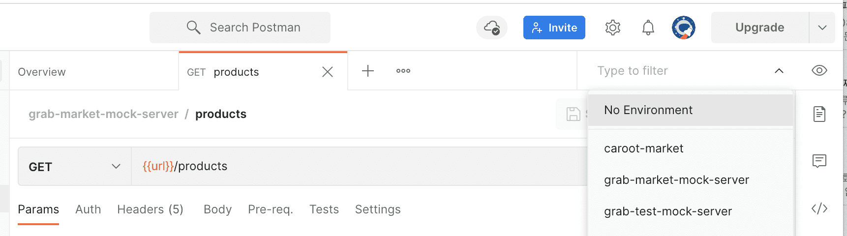Open new tab with plus icon
Image resolution: width=847 pixels, height=236 pixels.
367,71
